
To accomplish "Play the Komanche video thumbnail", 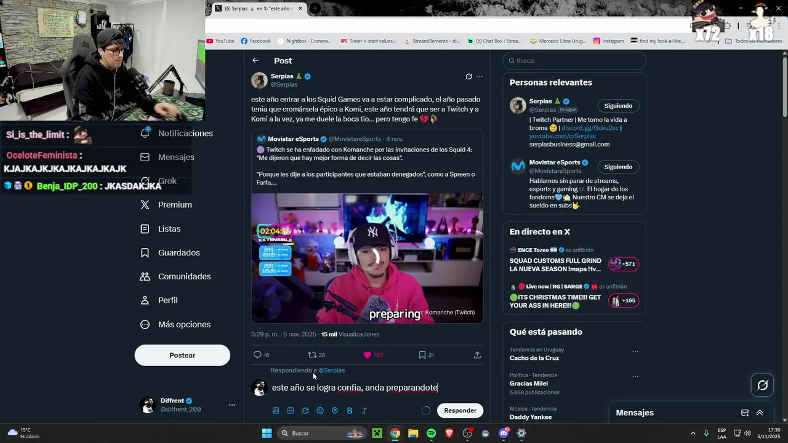I will (367, 258).
